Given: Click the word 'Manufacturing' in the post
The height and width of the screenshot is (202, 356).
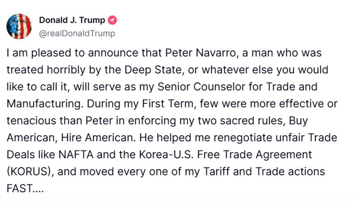Looking at the screenshot, I should point(44,104).
